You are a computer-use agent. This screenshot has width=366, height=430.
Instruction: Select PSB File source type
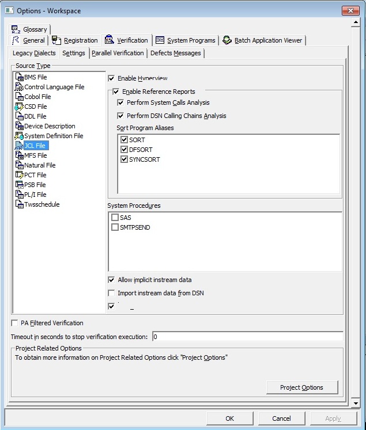pos(35,185)
